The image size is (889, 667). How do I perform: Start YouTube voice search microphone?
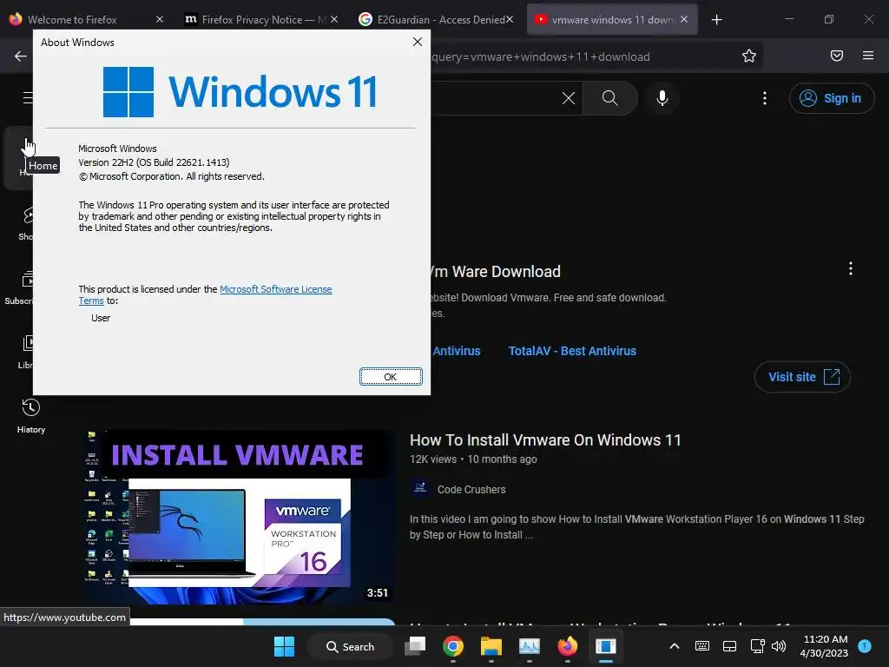662,98
